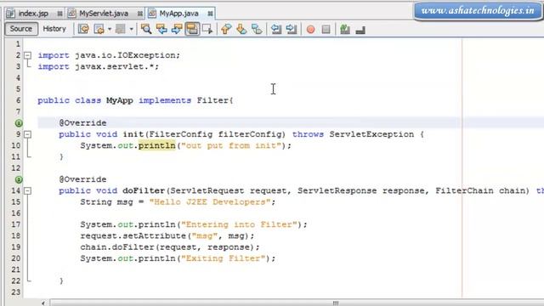Click Toggle Bookmark icon

tap(257, 29)
